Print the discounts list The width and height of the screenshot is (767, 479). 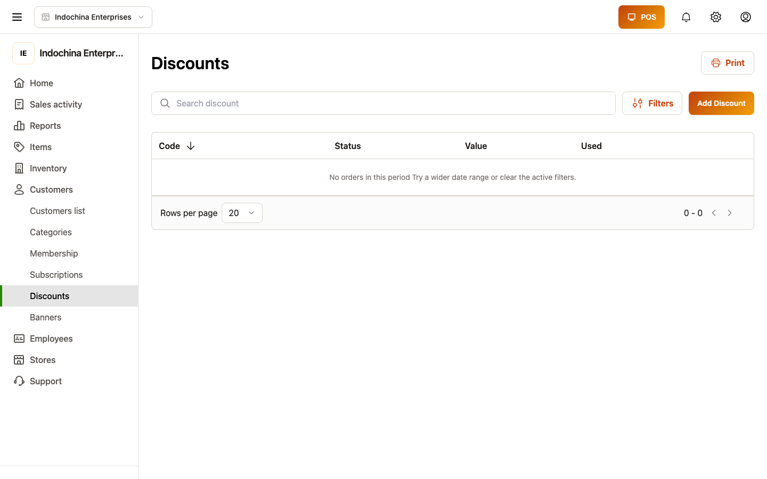(728, 63)
